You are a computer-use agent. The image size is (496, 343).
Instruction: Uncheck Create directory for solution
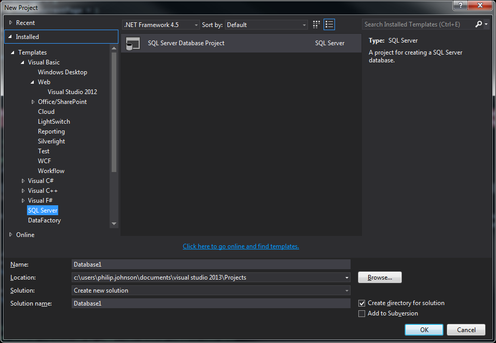click(362, 303)
